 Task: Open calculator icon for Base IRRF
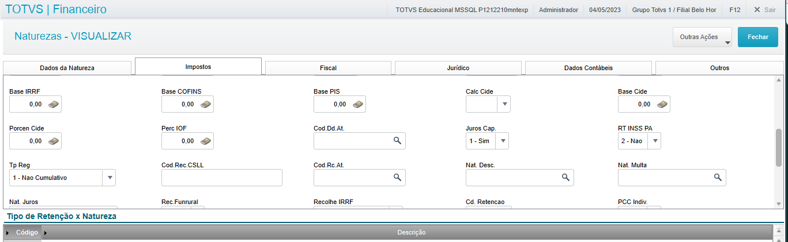click(54, 104)
